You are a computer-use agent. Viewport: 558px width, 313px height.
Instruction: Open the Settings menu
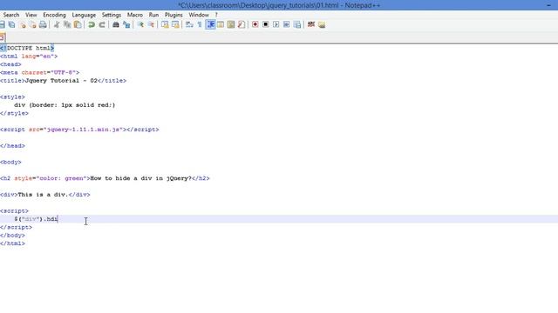pos(112,15)
